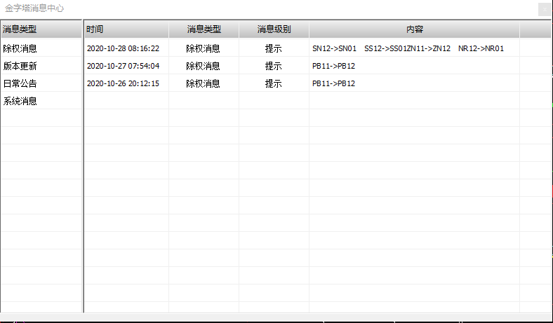Screen dimensions: 553x323
Task: Close the 金字塔消息中心 window
Action: [x=545, y=10]
